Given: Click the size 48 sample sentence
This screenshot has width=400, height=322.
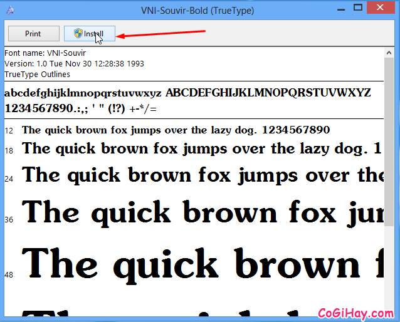Looking at the screenshot, I should 203,265.
